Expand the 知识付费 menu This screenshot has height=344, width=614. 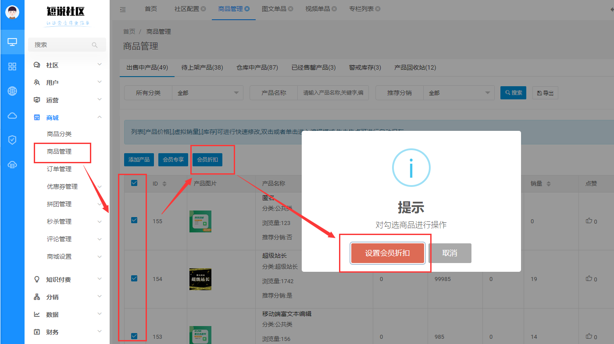pyautogui.click(x=68, y=279)
